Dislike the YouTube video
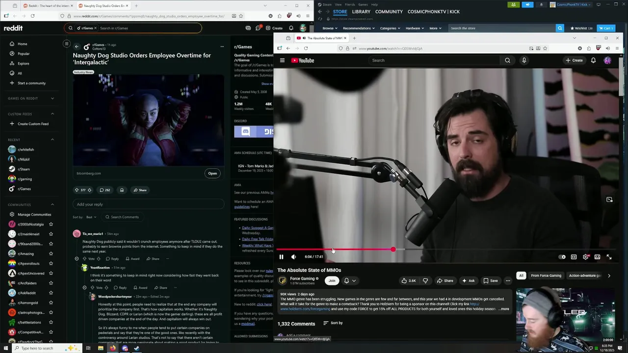The width and height of the screenshot is (628, 353). pyautogui.click(x=425, y=281)
